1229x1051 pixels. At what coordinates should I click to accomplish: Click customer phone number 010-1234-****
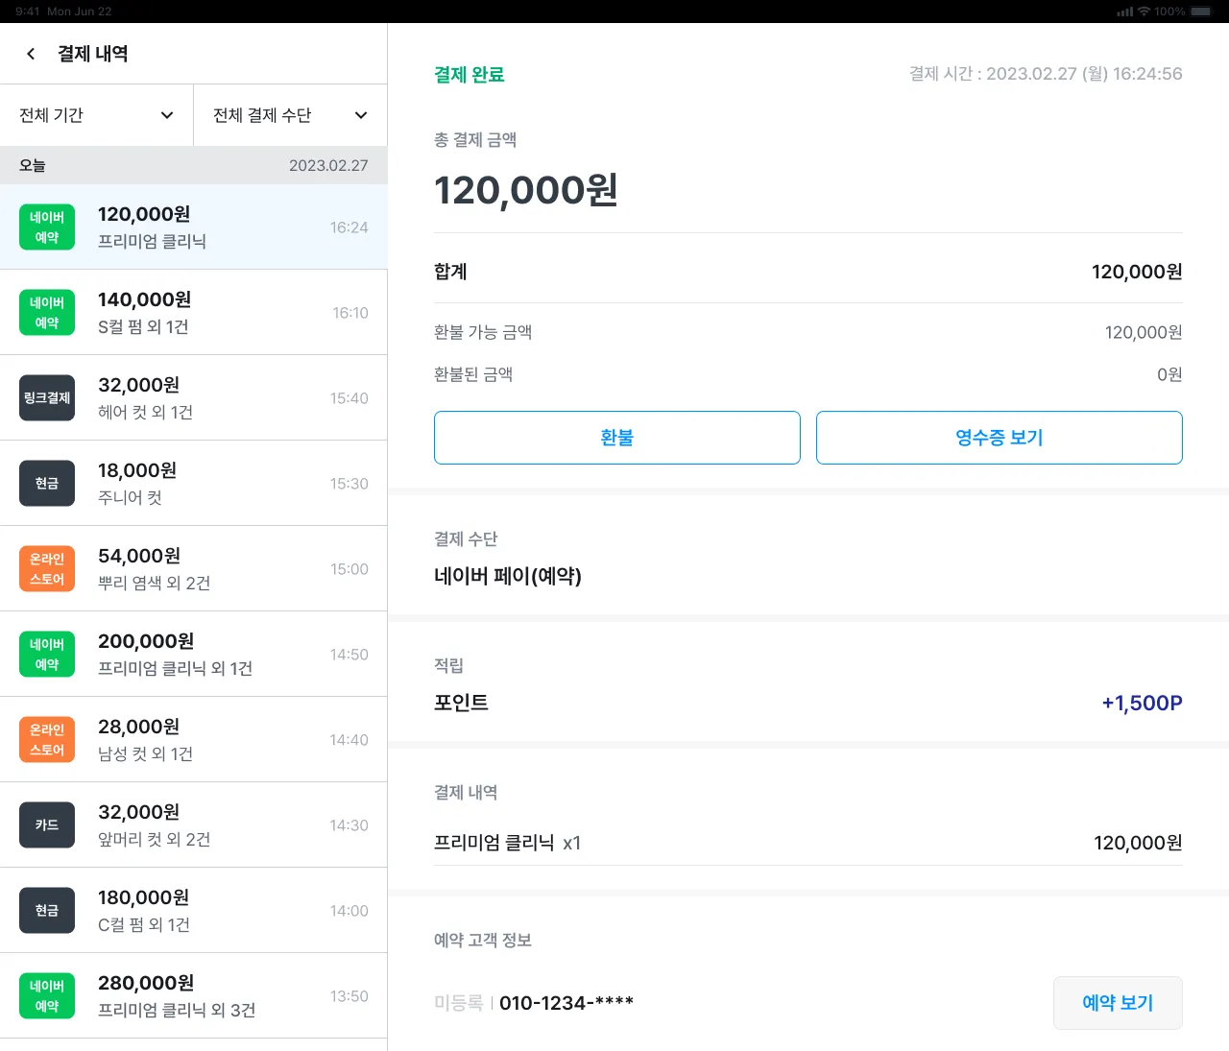pyautogui.click(x=566, y=1003)
